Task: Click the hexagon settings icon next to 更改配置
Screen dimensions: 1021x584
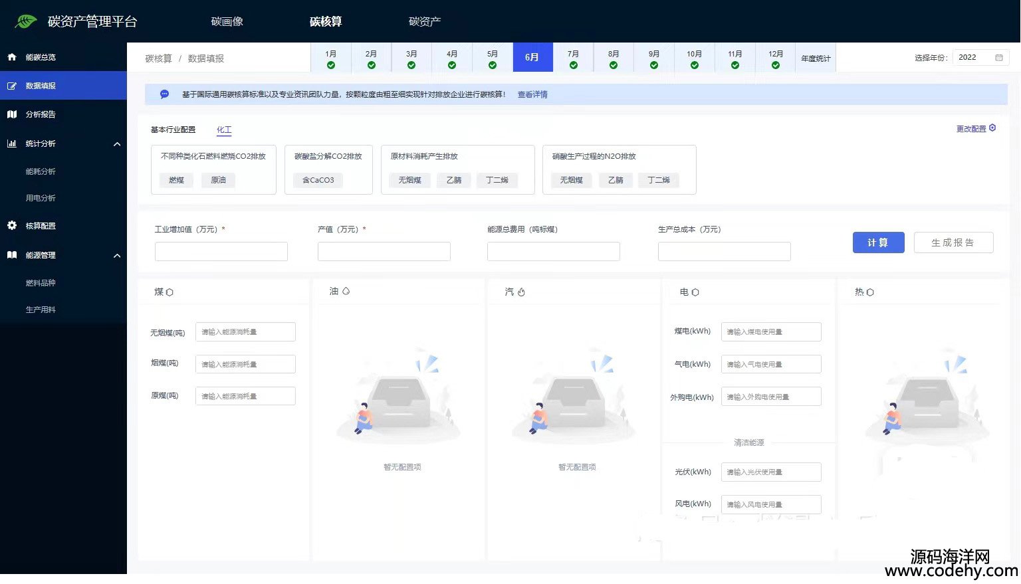Action: (992, 128)
